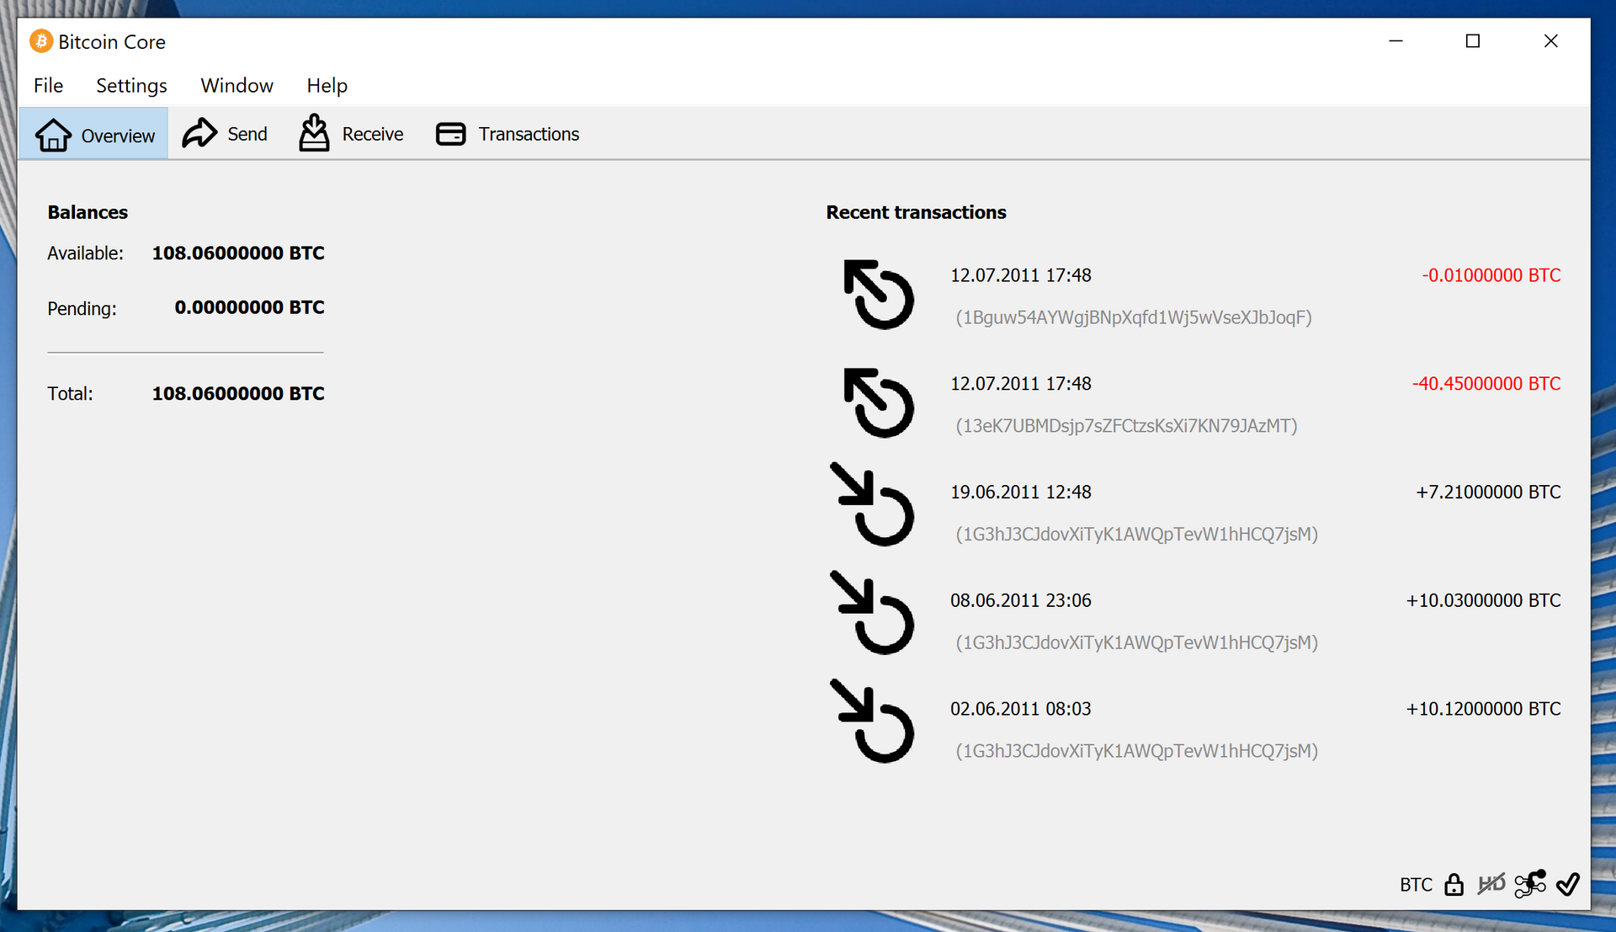Click address 13eK7UBMDsjp7sZFCtzsKsXi7KN79JAzMT transaction

click(1126, 426)
